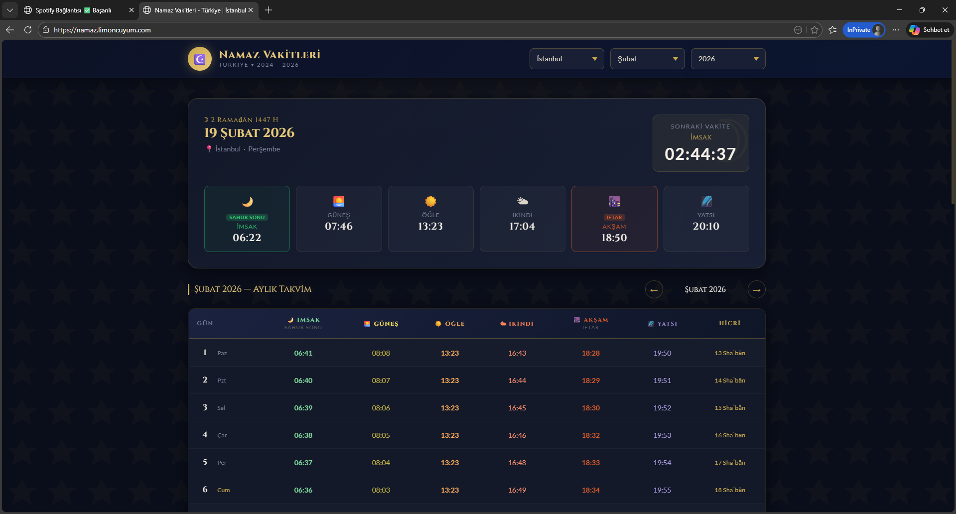This screenshot has width=956, height=514.
Task: Add page to favorites with star icon
Action: (x=815, y=30)
